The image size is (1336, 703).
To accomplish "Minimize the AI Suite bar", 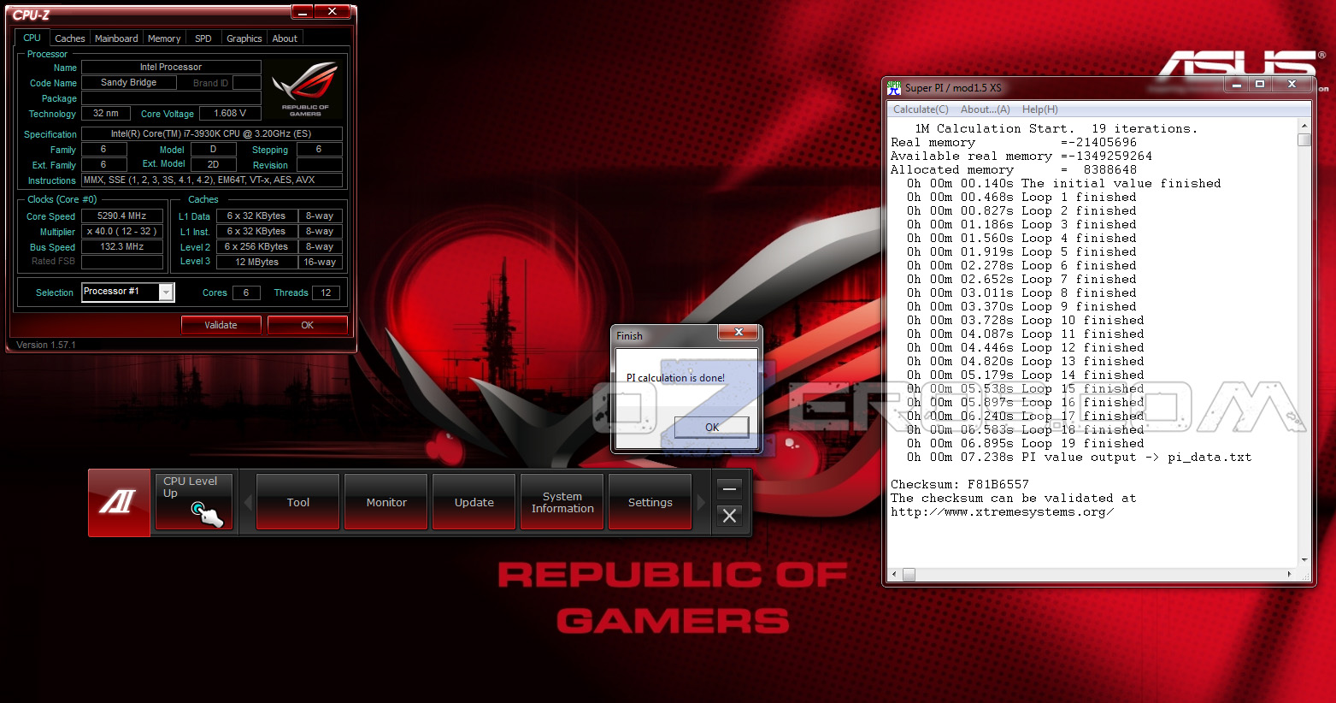I will pyautogui.click(x=729, y=488).
